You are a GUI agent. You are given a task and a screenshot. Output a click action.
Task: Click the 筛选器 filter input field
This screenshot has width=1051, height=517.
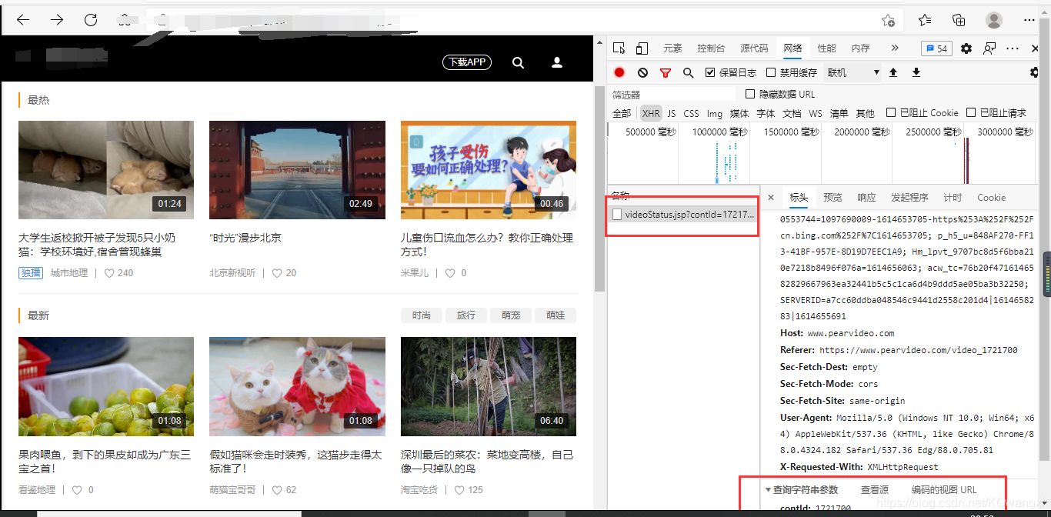click(674, 95)
